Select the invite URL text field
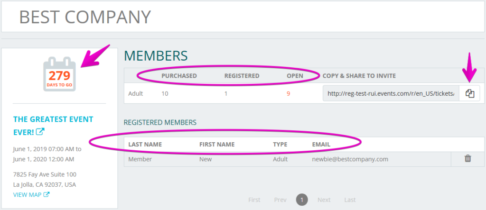This screenshot has height=210, width=486. tap(392, 93)
